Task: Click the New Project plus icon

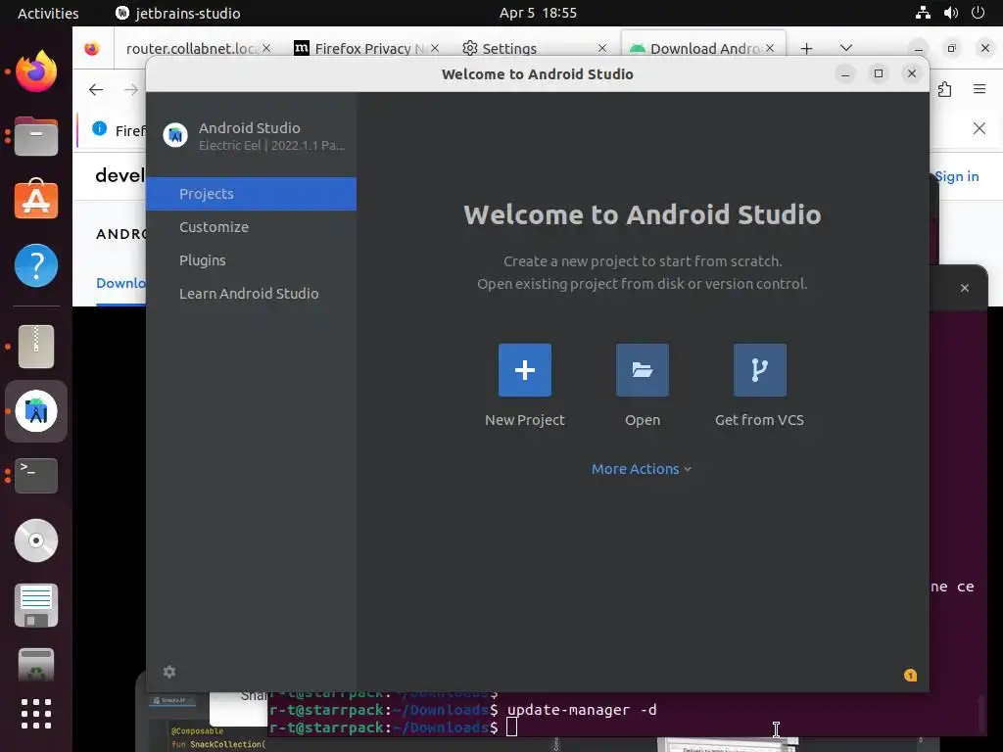Action: click(x=525, y=369)
